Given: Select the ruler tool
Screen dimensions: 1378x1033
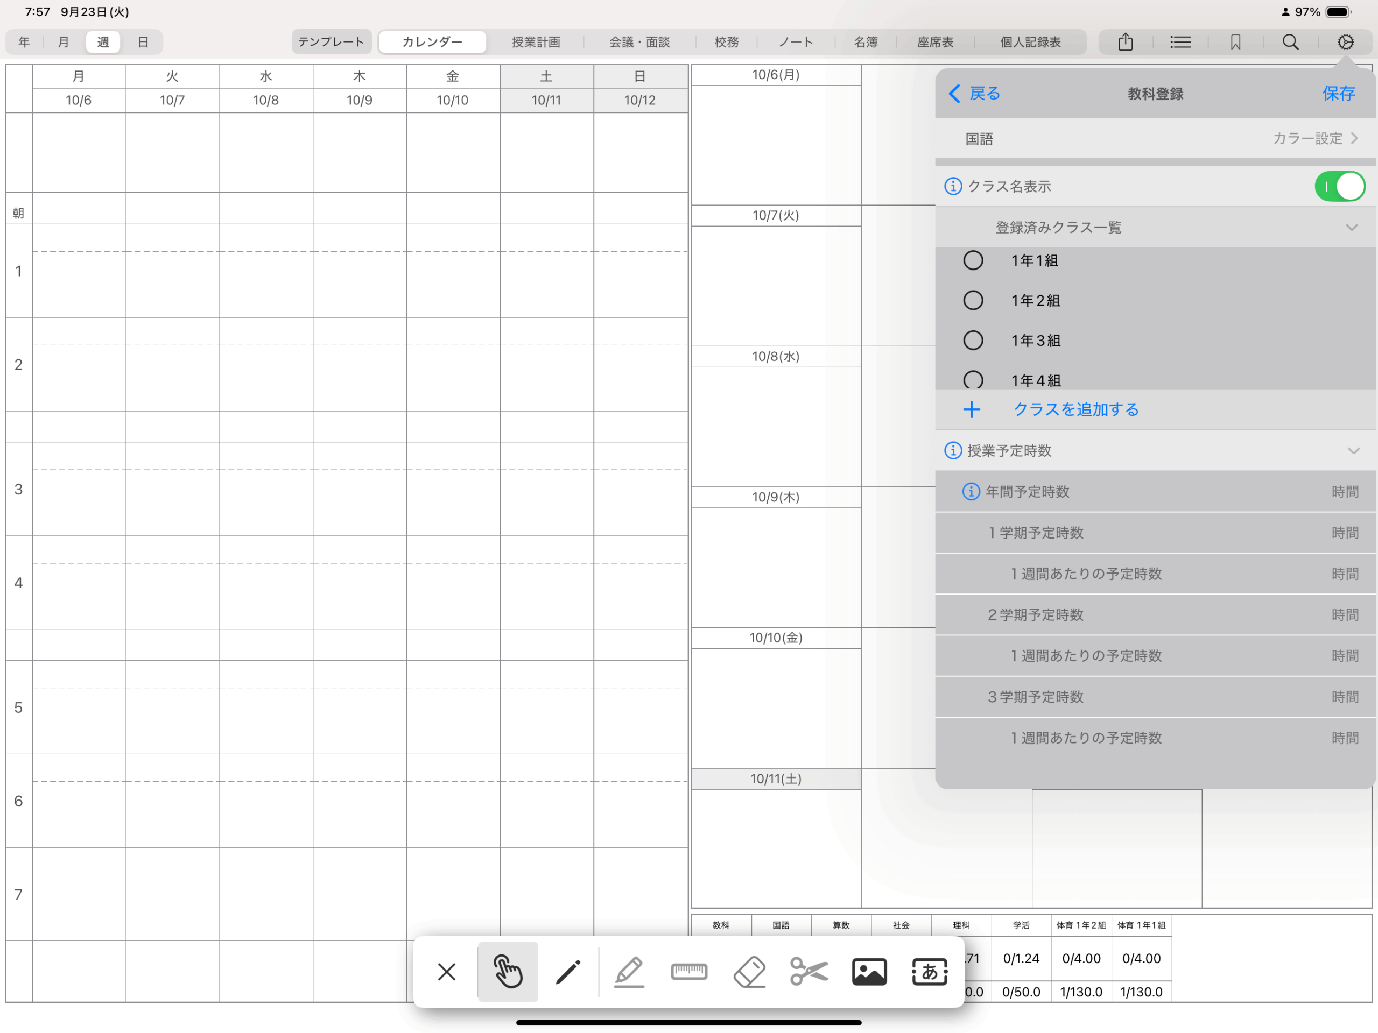Looking at the screenshot, I should (689, 971).
